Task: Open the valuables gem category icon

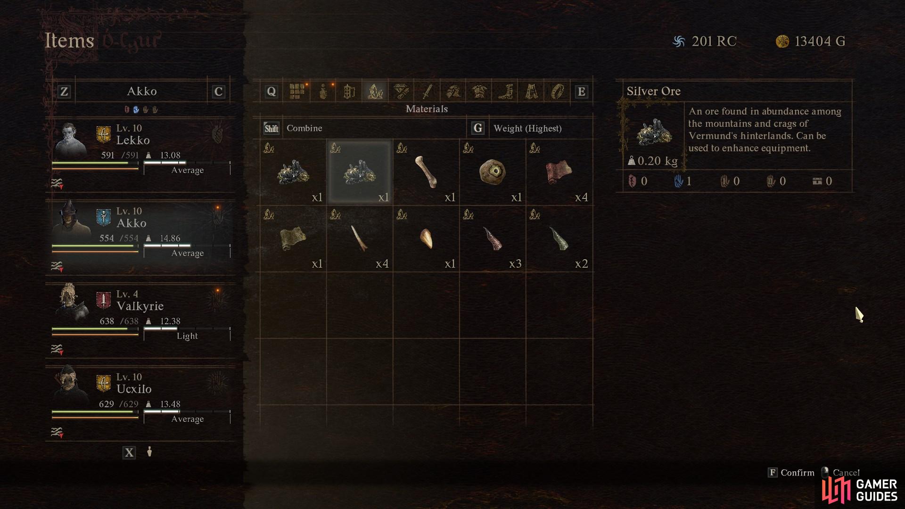Action: pos(401,91)
